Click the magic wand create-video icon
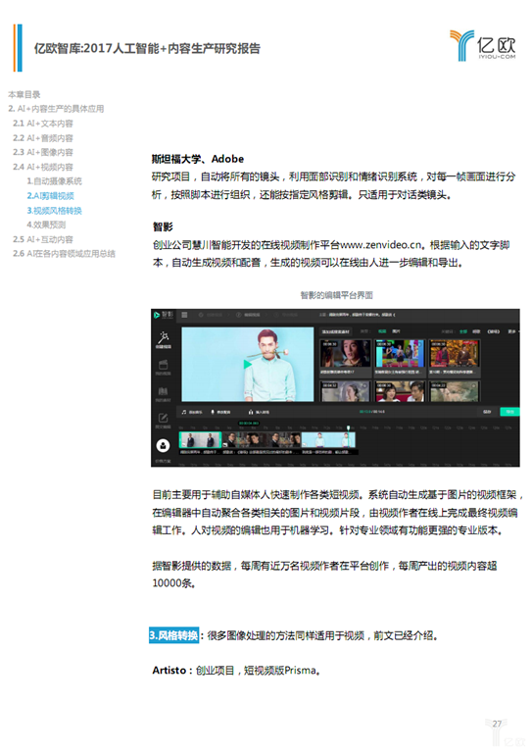Image resolution: width=532 pixels, height=753 pixels. (163, 336)
